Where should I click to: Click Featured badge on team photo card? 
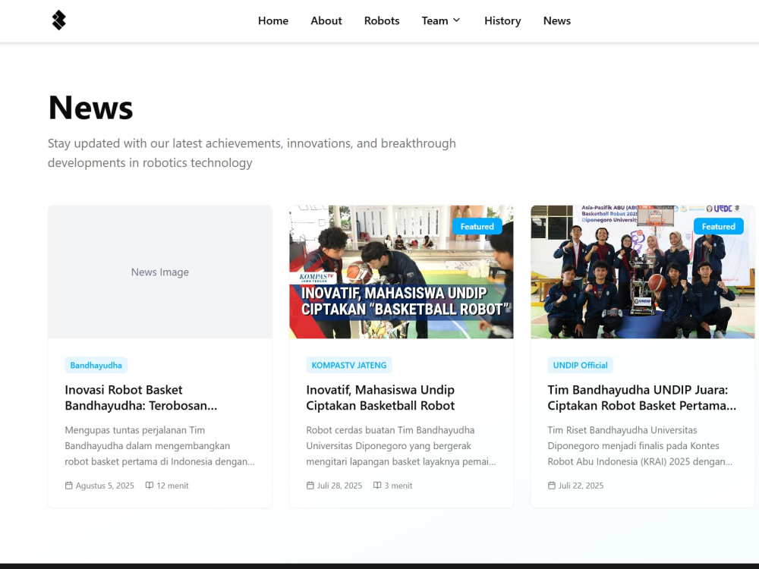718,226
